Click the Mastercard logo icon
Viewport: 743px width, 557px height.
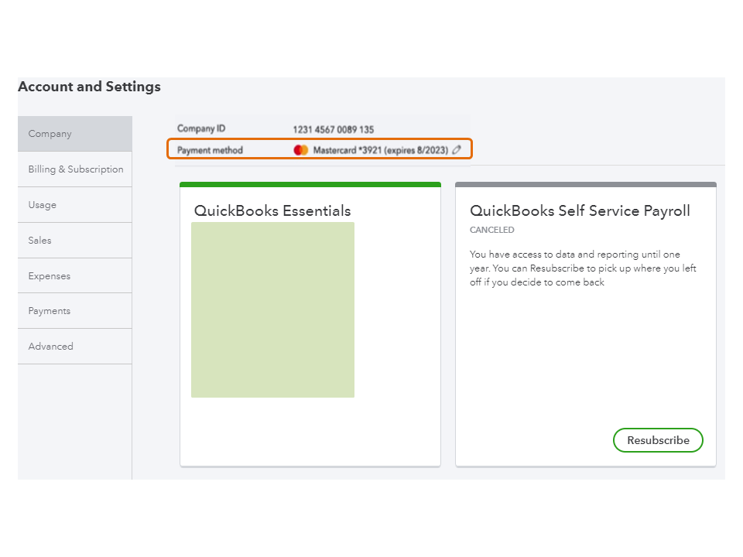(300, 149)
